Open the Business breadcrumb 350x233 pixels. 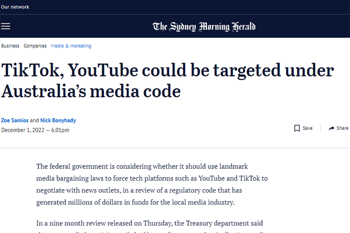point(10,46)
